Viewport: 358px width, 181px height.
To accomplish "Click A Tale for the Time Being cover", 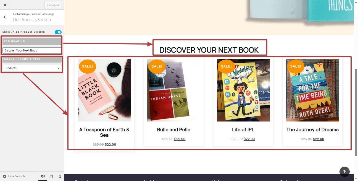I will (313, 90).
